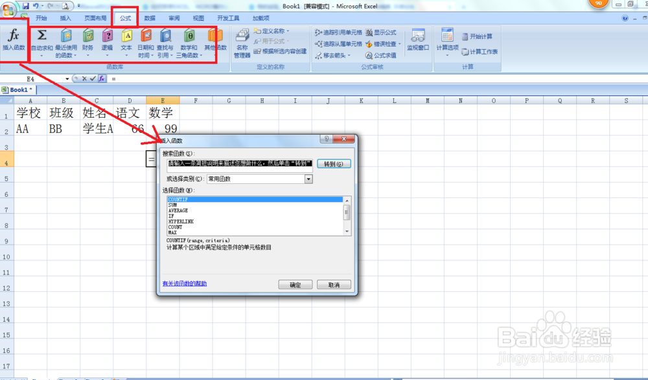Click the 取消 Cancel button
The width and height of the screenshot is (648, 380).
[x=334, y=285]
